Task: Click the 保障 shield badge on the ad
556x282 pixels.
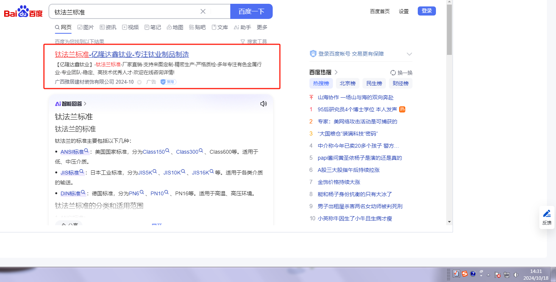Action: pyautogui.click(x=168, y=82)
